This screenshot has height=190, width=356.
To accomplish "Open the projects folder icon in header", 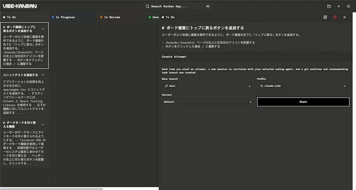I will (329, 6).
